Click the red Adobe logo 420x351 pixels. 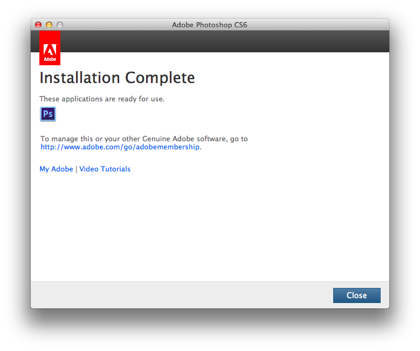pyautogui.click(x=50, y=48)
